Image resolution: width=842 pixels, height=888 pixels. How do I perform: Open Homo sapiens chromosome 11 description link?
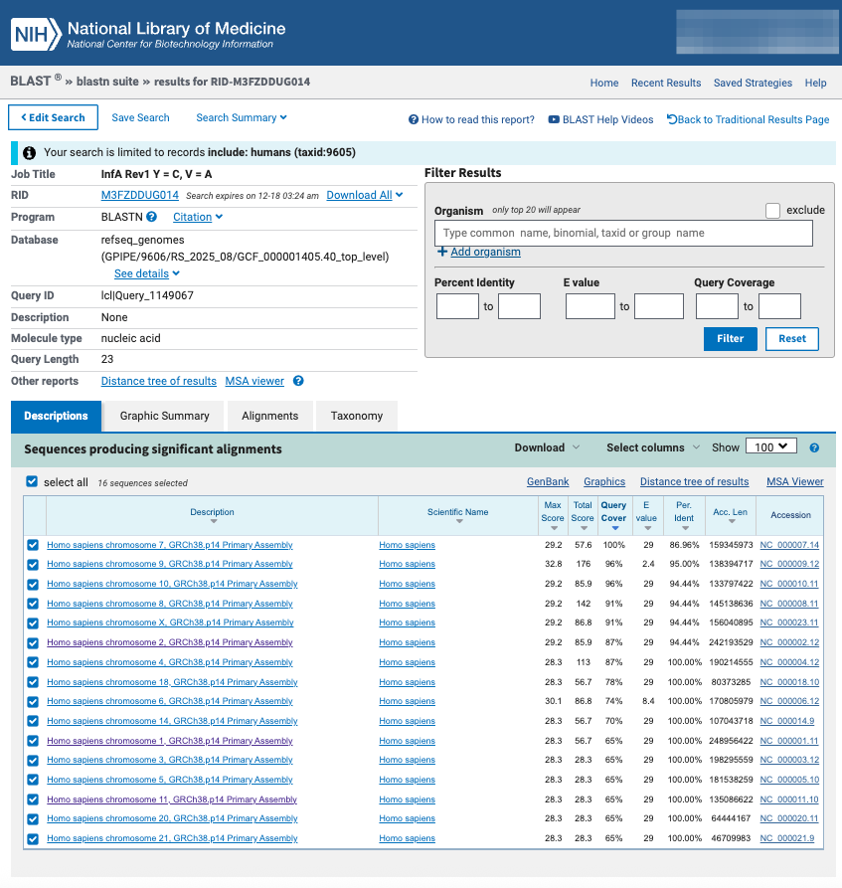(172, 799)
